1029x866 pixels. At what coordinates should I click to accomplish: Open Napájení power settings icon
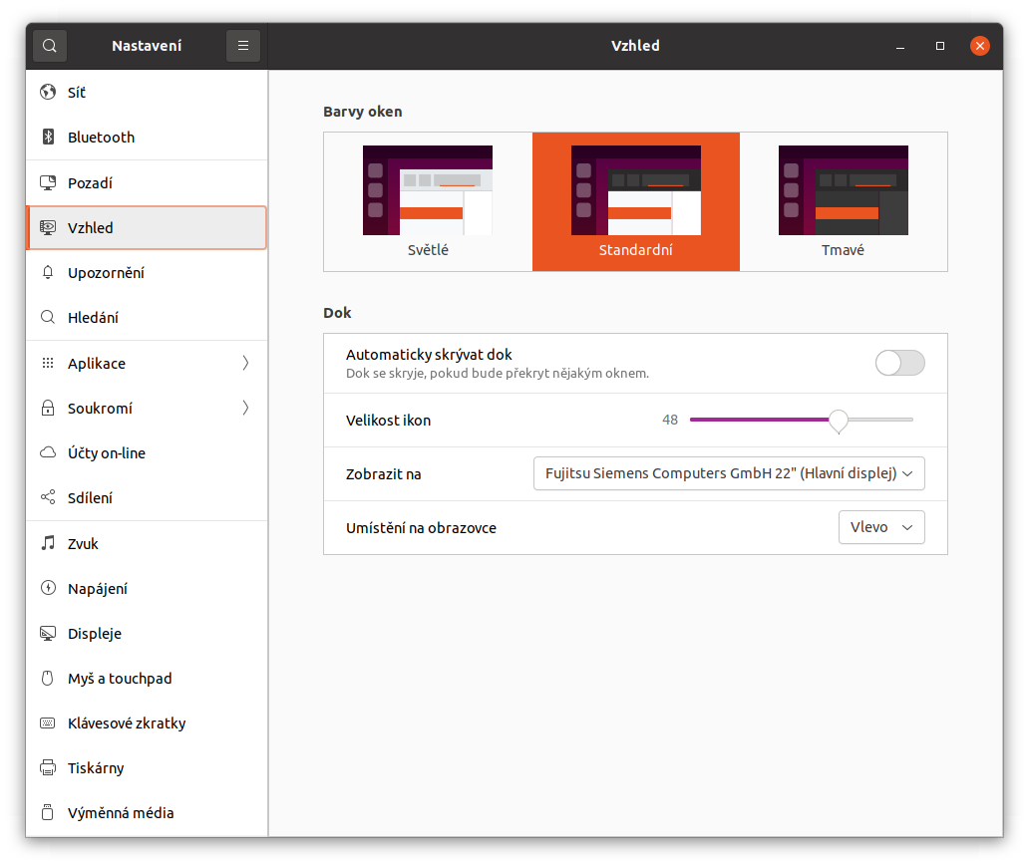[x=48, y=588]
